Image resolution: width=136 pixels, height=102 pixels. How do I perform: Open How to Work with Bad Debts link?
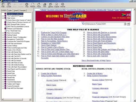tap(98, 52)
